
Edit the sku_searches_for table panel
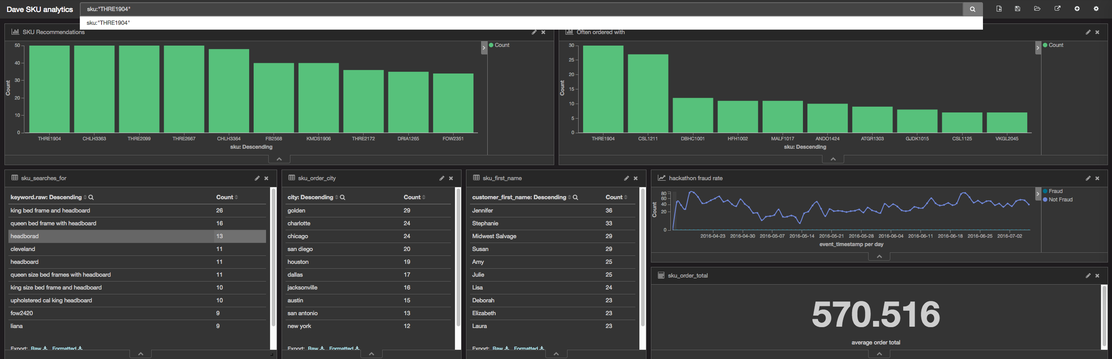[257, 178]
